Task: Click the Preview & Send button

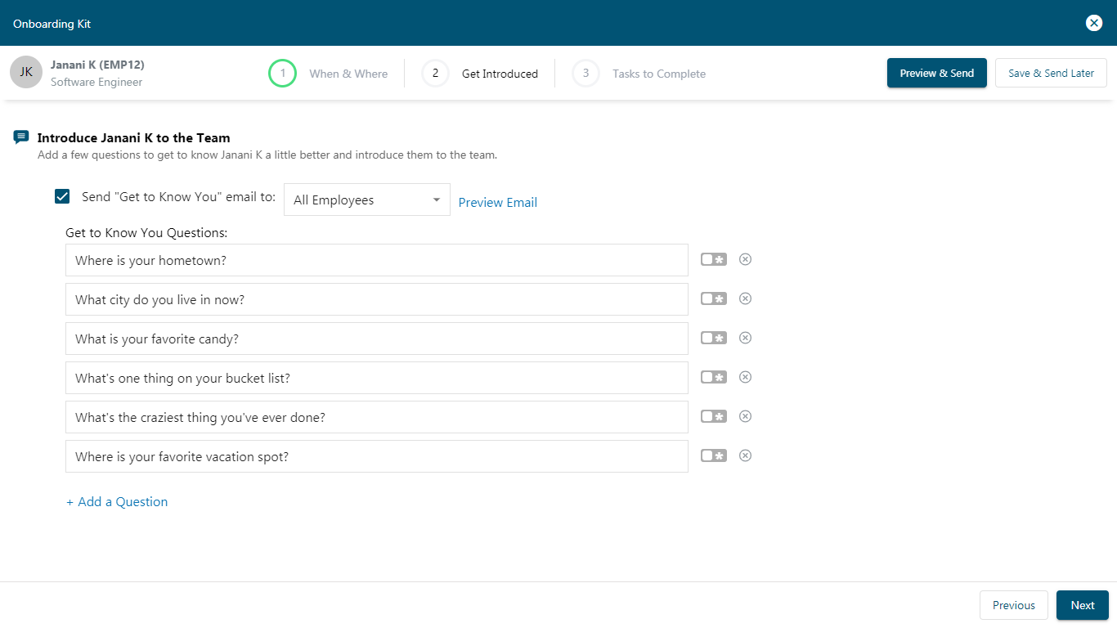Action: pos(937,73)
